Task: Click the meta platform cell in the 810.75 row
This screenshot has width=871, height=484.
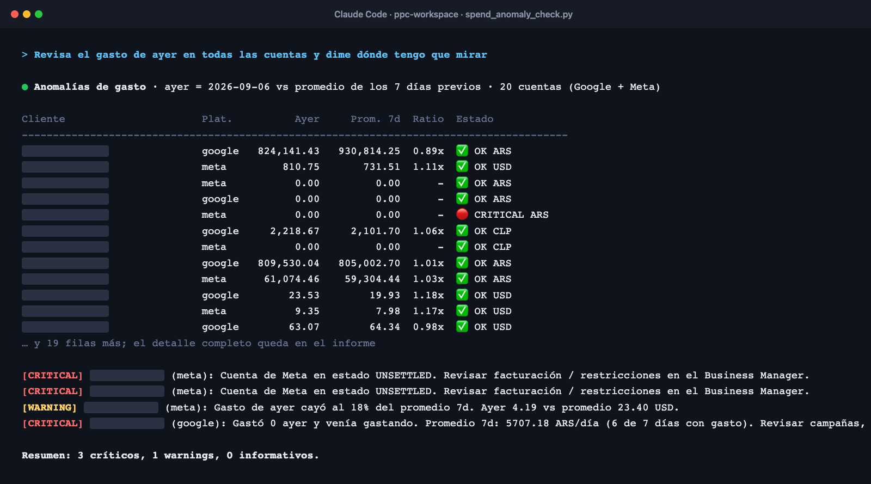Action: [214, 167]
